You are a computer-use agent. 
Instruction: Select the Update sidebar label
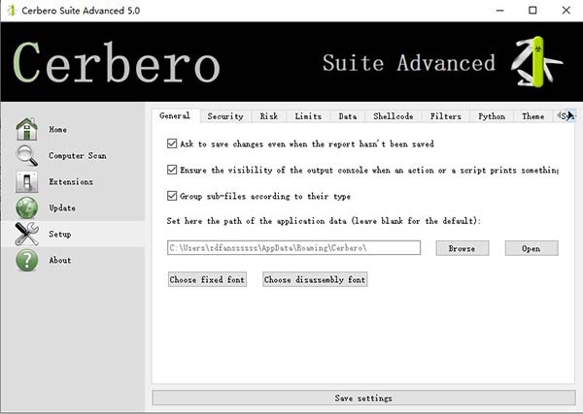[62, 207]
